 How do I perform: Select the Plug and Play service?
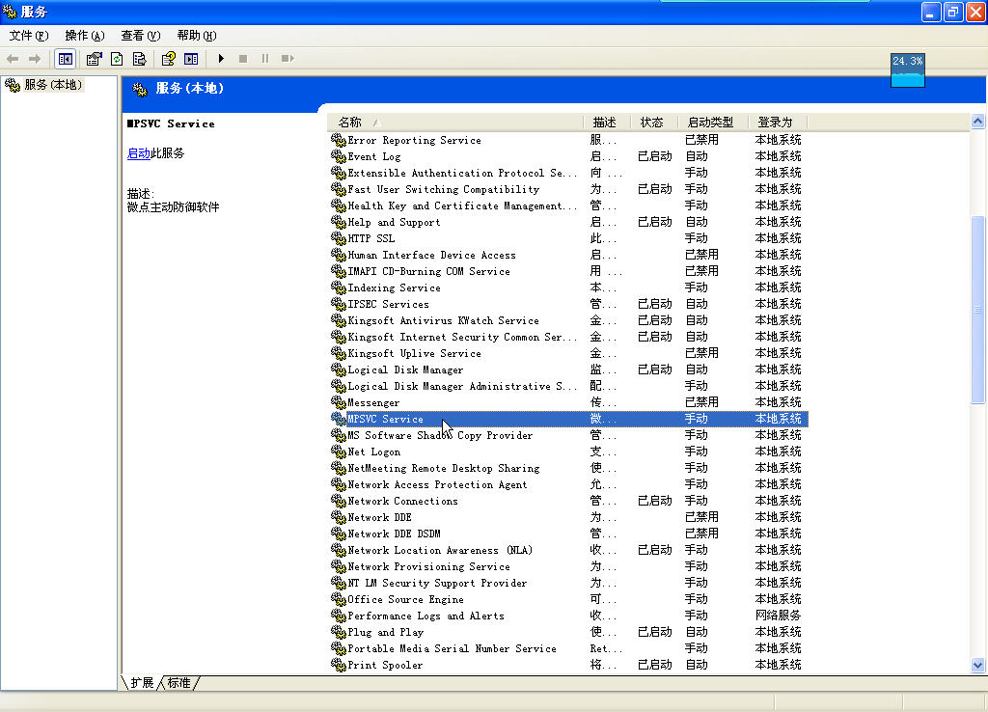pyautogui.click(x=567, y=631)
